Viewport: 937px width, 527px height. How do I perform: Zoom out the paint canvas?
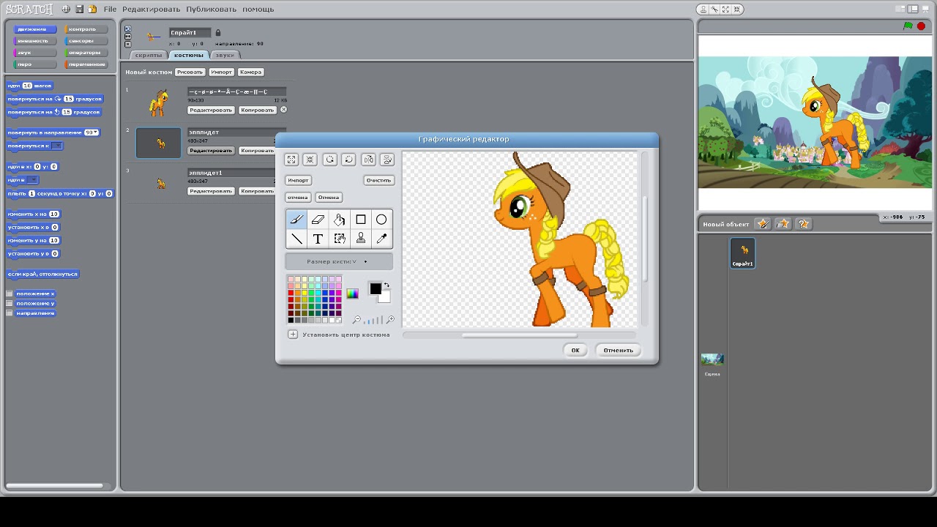click(x=356, y=320)
